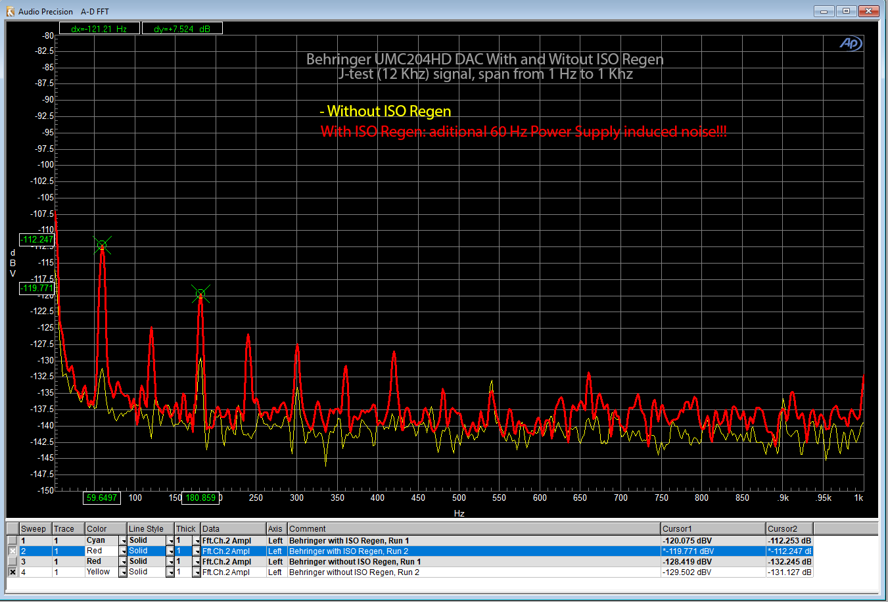The height and width of the screenshot is (602, 888).
Task: Click the Axis column header
Action: click(x=277, y=529)
